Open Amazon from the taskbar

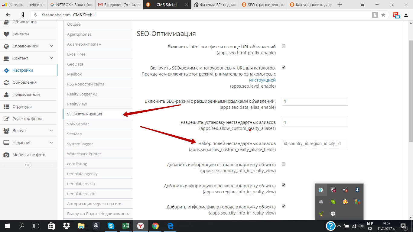tap(96, 226)
